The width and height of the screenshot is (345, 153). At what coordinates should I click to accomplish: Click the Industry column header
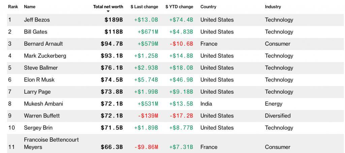point(273,7)
